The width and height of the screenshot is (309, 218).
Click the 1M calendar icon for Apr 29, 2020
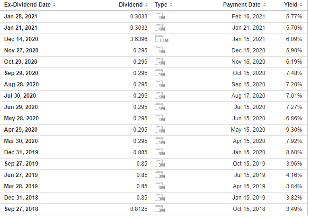tap(160, 130)
